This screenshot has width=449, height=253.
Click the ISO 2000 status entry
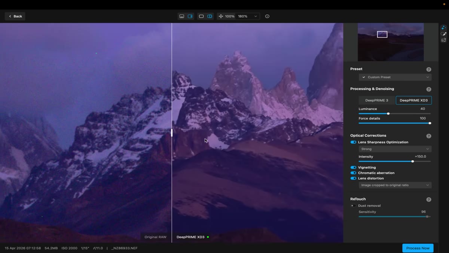click(70, 248)
